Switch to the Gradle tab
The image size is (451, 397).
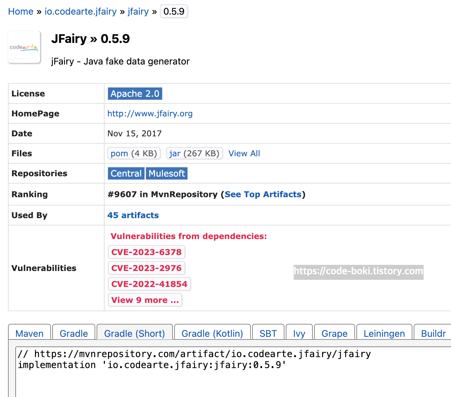click(74, 332)
